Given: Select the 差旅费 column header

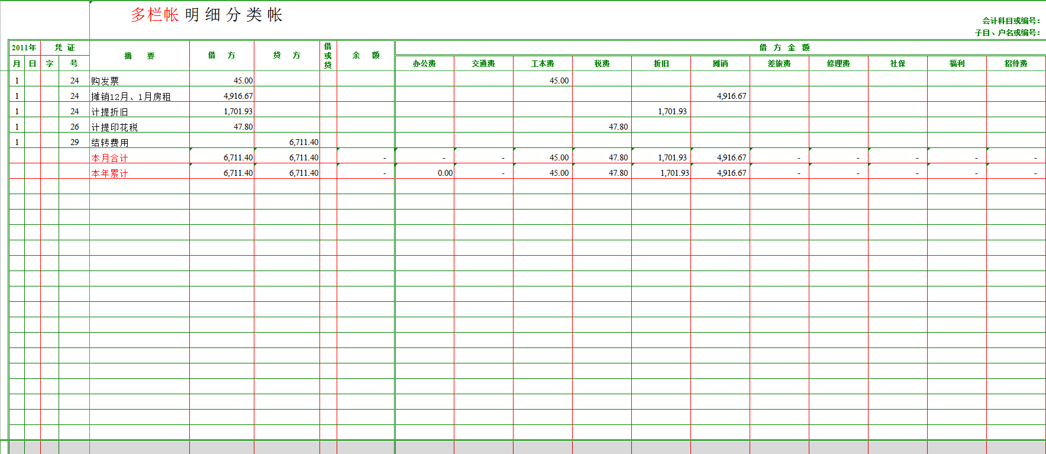Looking at the screenshot, I should (x=779, y=63).
